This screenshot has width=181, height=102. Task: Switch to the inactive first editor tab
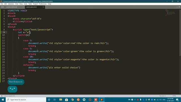(x=12, y=7)
